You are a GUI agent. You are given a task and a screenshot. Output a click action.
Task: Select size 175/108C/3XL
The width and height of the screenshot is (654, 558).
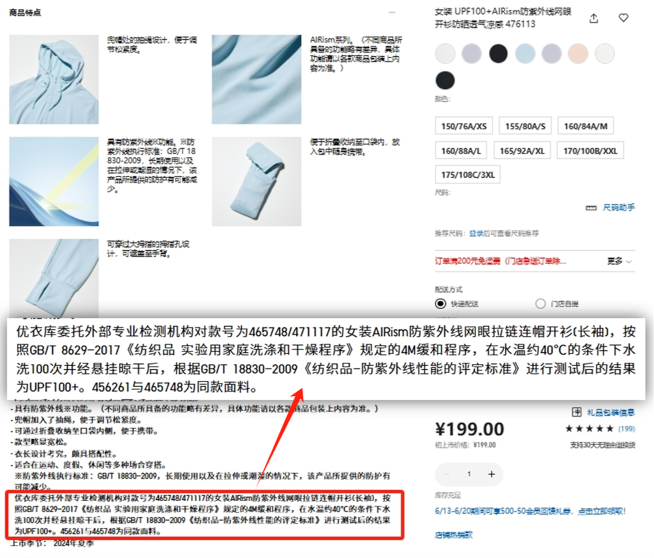[x=468, y=174]
